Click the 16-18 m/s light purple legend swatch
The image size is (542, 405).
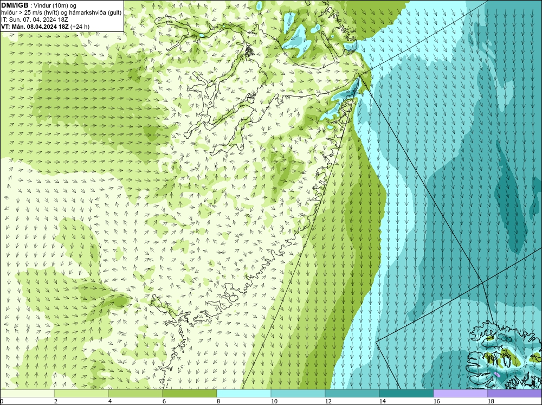click(460, 394)
